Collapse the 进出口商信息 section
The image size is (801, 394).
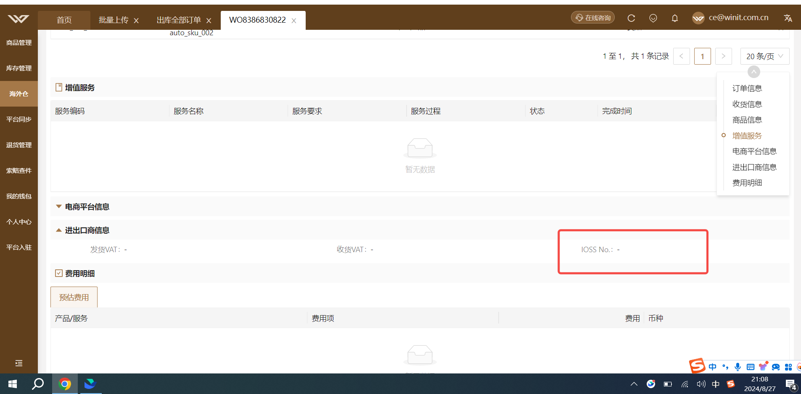59,230
